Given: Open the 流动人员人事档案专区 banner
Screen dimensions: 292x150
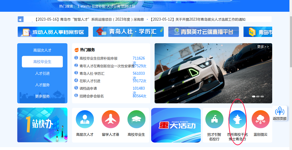Looking at the screenshot, I should point(53,32).
